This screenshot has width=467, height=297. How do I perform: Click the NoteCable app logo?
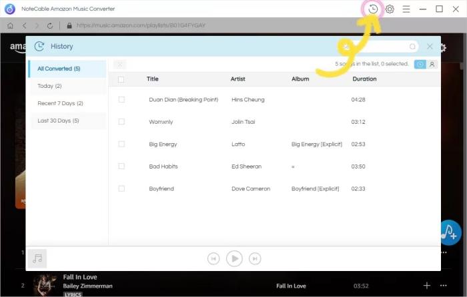(10, 9)
